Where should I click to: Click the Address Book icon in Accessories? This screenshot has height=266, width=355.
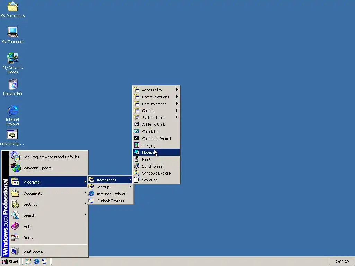tap(137, 124)
